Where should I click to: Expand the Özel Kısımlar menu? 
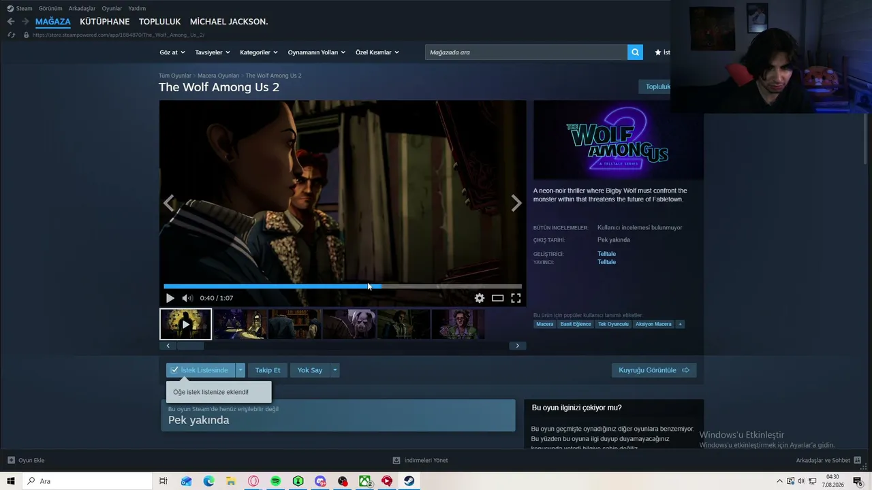pos(377,52)
